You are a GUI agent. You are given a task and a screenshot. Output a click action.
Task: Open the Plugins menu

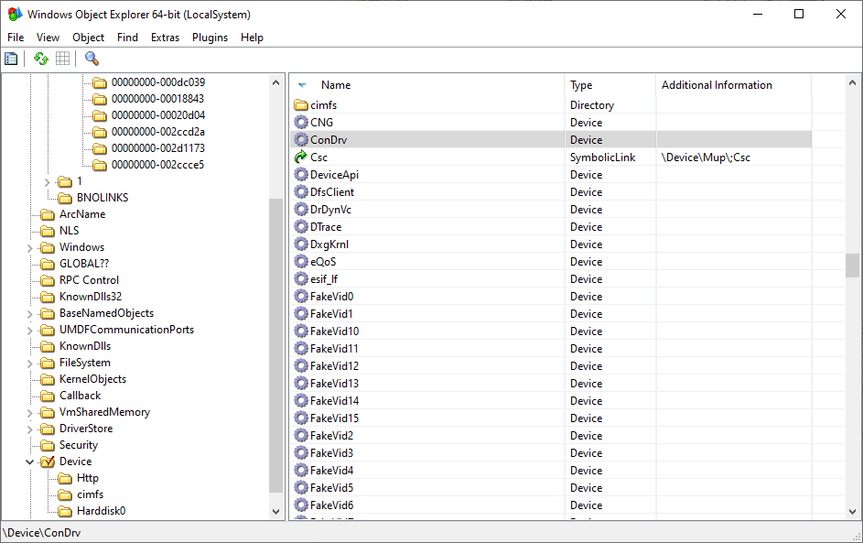click(210, 38)
